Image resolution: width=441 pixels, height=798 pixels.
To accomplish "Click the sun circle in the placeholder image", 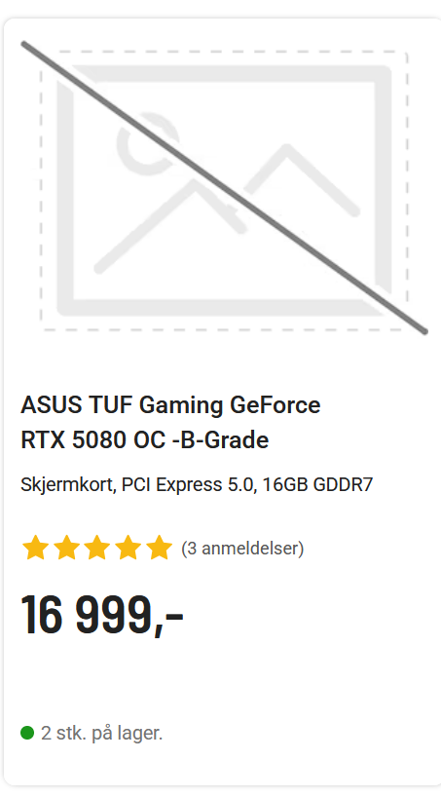I will click(x=143, y=144).
